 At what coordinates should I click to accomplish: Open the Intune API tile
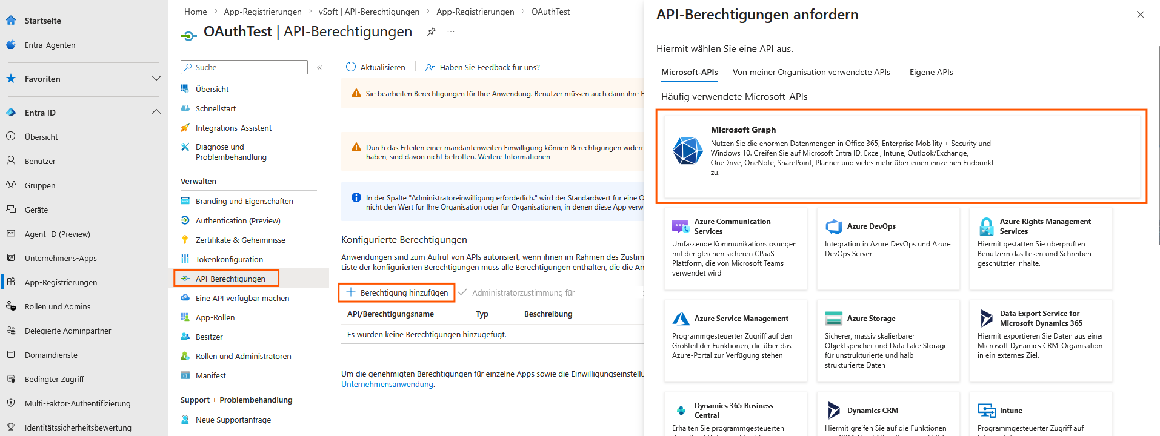tap(1041, 414)
